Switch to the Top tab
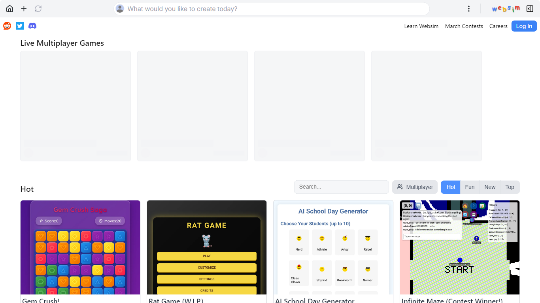Viewport: 540px width, 303px height. pos(510,187)
